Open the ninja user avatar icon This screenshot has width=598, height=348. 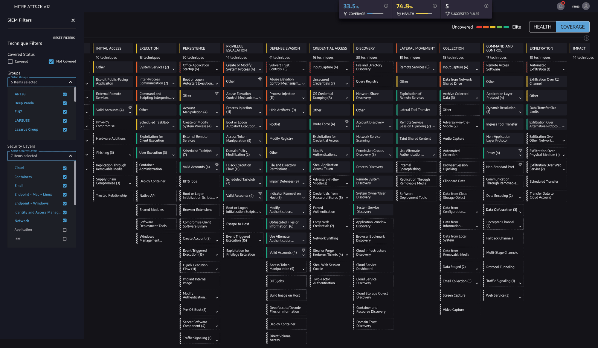click(x=586, y=6)
